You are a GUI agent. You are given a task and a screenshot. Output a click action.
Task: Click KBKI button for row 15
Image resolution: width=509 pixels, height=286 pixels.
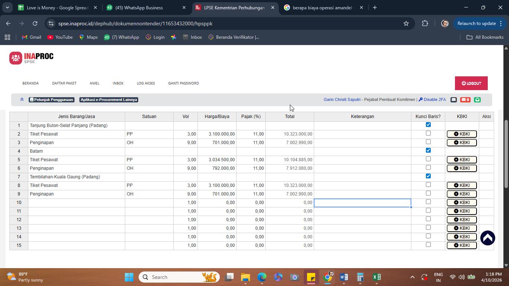coord(462,245)
